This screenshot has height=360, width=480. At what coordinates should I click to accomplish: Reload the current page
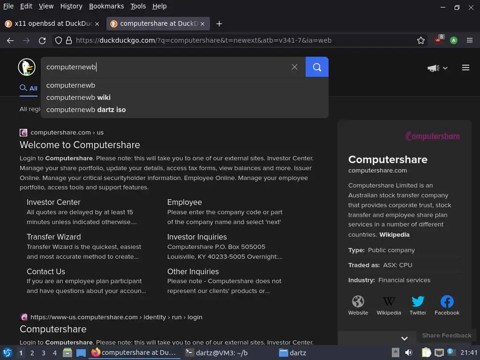[x=42, y=40]
